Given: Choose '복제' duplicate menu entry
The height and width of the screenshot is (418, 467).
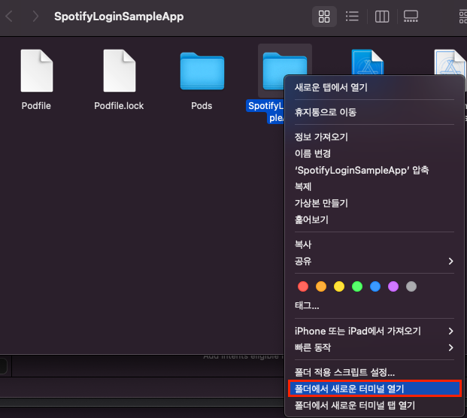Looking at the screenshot, I should pyautogui.click(x=375, y=186).
